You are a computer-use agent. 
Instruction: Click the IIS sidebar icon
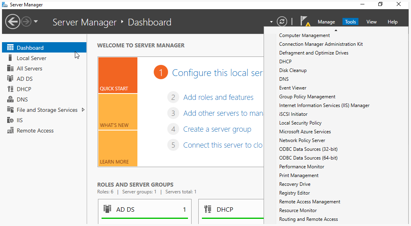click(x=10, y=120)
